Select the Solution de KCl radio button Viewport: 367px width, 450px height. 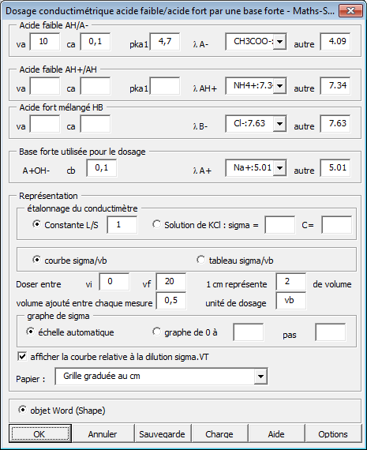(x=156, y=224)
